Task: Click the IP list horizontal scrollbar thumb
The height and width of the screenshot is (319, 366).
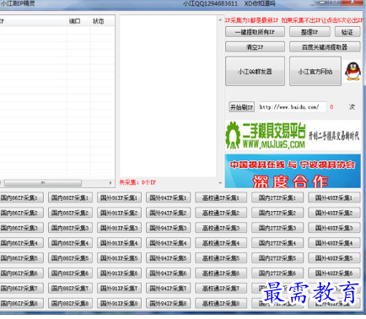Action: click(x=43, y=183)
